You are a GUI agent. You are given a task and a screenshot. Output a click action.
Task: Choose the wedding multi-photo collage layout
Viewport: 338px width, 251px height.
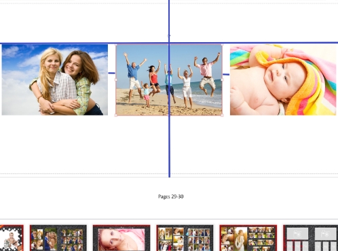tap(185, 238)
